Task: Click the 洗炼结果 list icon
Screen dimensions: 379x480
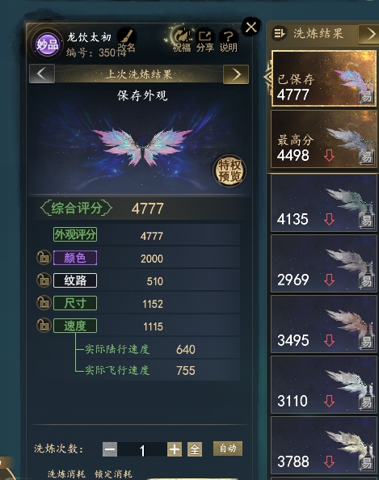Action: coord(279,33)
